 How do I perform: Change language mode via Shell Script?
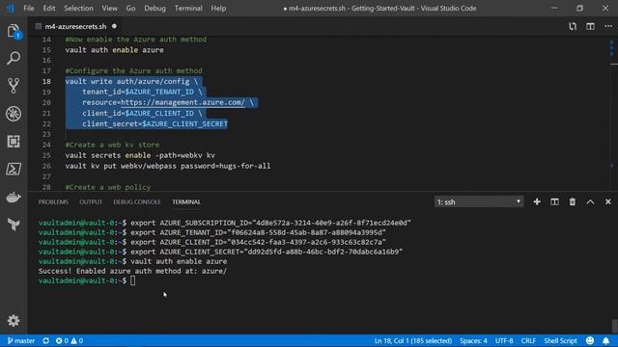coord(560,340)
